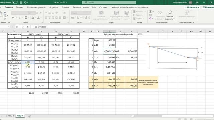Viewport: 214px width, 120px height.
Task: Apply the thousands separator format
Action: [81, 18]
